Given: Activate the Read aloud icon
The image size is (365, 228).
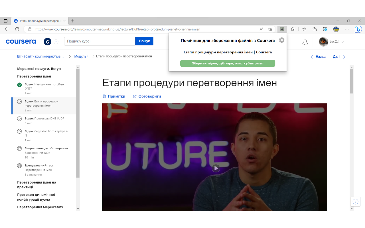Looking at the screenshot, I should (261, 29).
